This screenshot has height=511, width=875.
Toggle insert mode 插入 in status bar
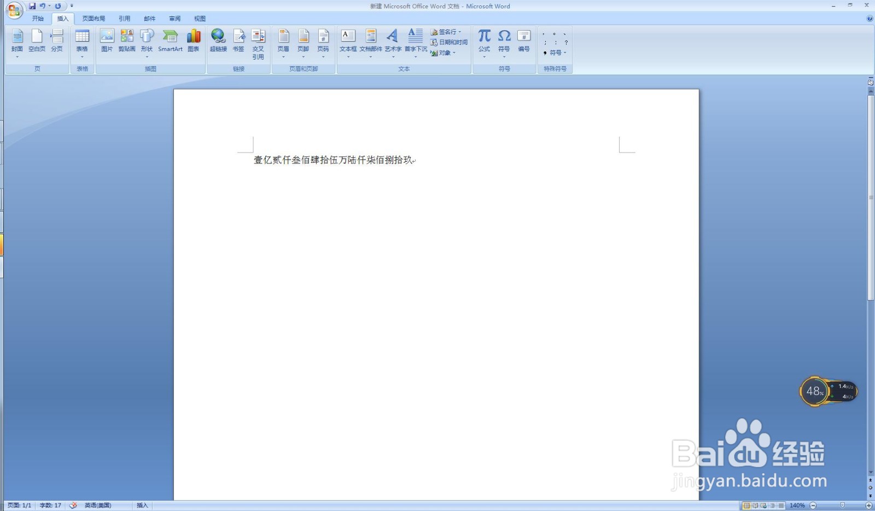[x=142, y=506]
